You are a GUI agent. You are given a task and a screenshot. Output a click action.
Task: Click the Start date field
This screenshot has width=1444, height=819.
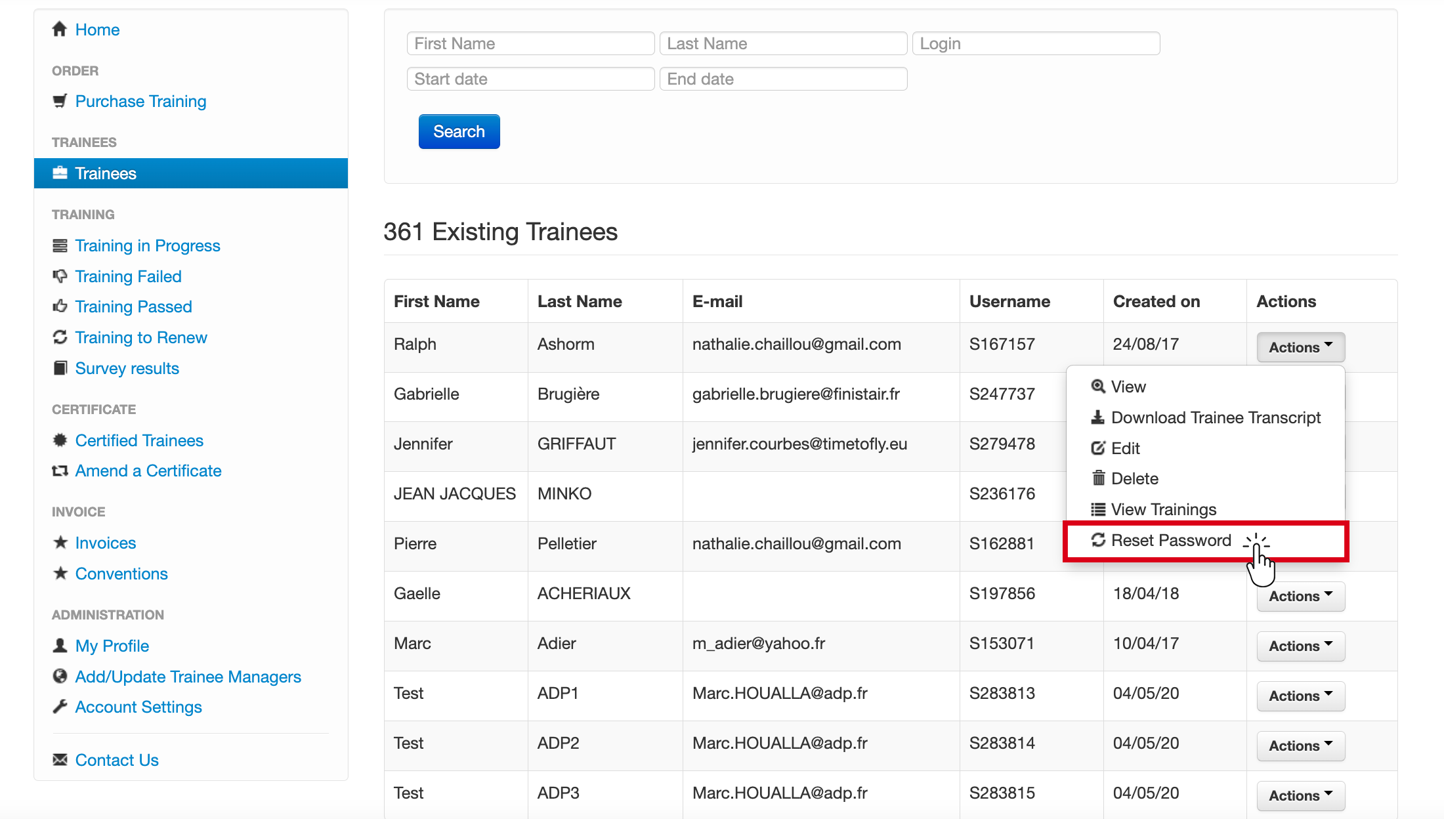[x=530, y=79]
